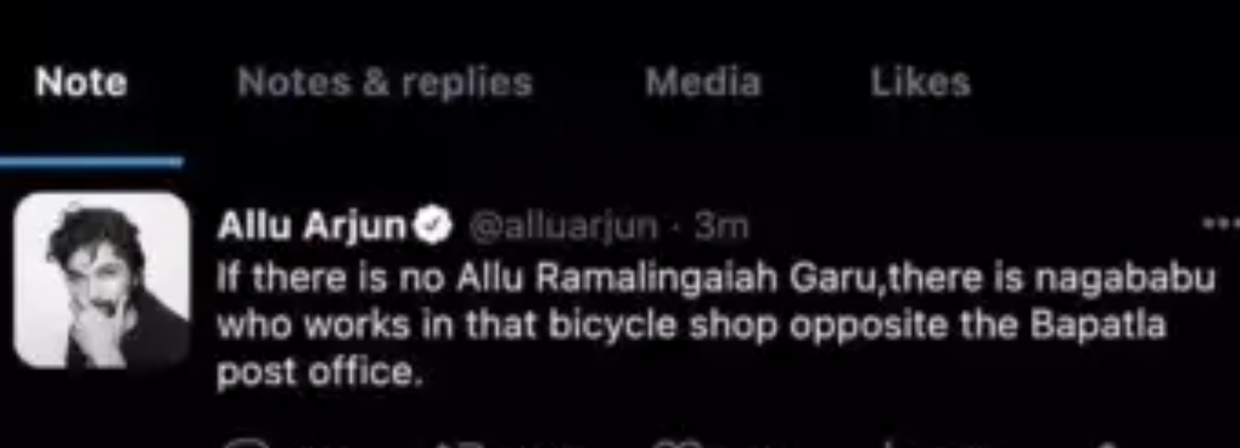Switch to the Likes tab
Screen dimensions: 1240x448
click(920, 82)
